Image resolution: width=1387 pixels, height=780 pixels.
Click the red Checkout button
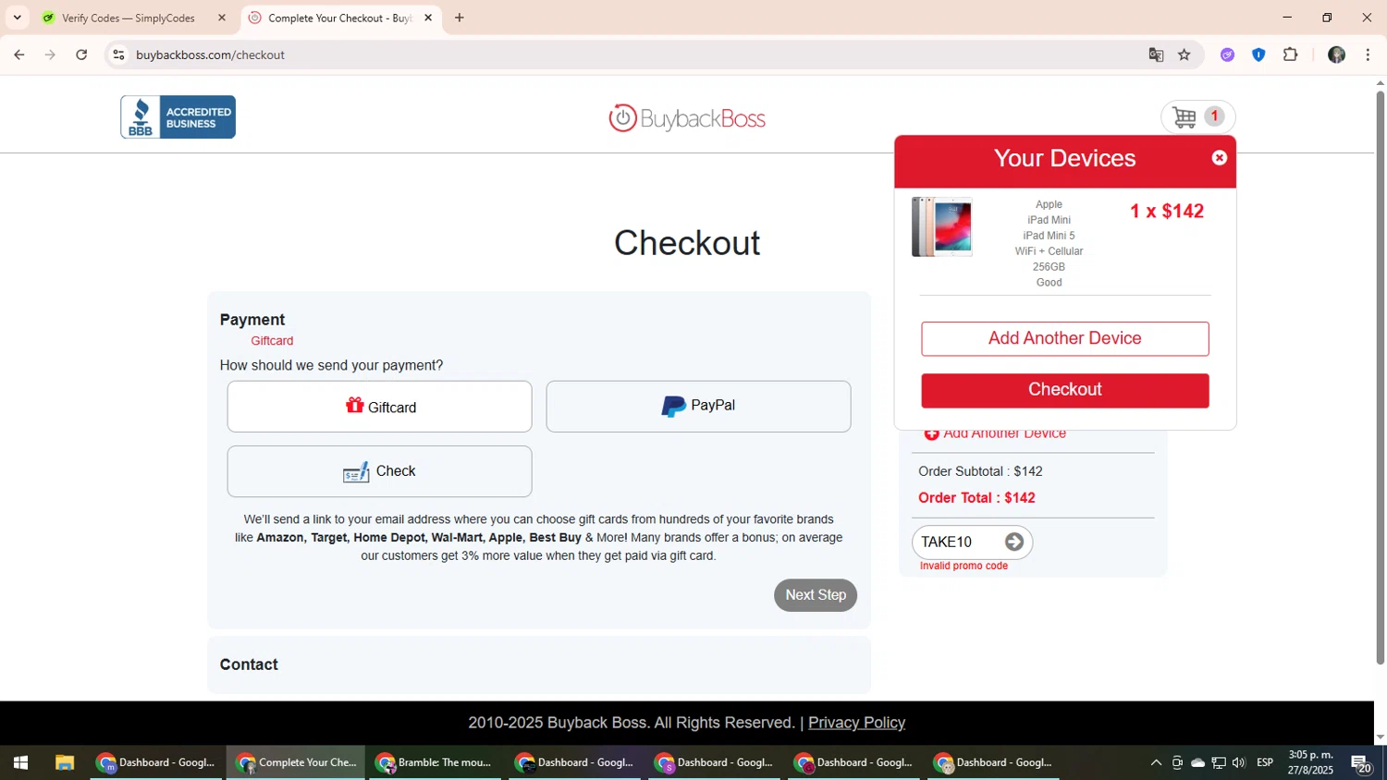click(1064, 390)
